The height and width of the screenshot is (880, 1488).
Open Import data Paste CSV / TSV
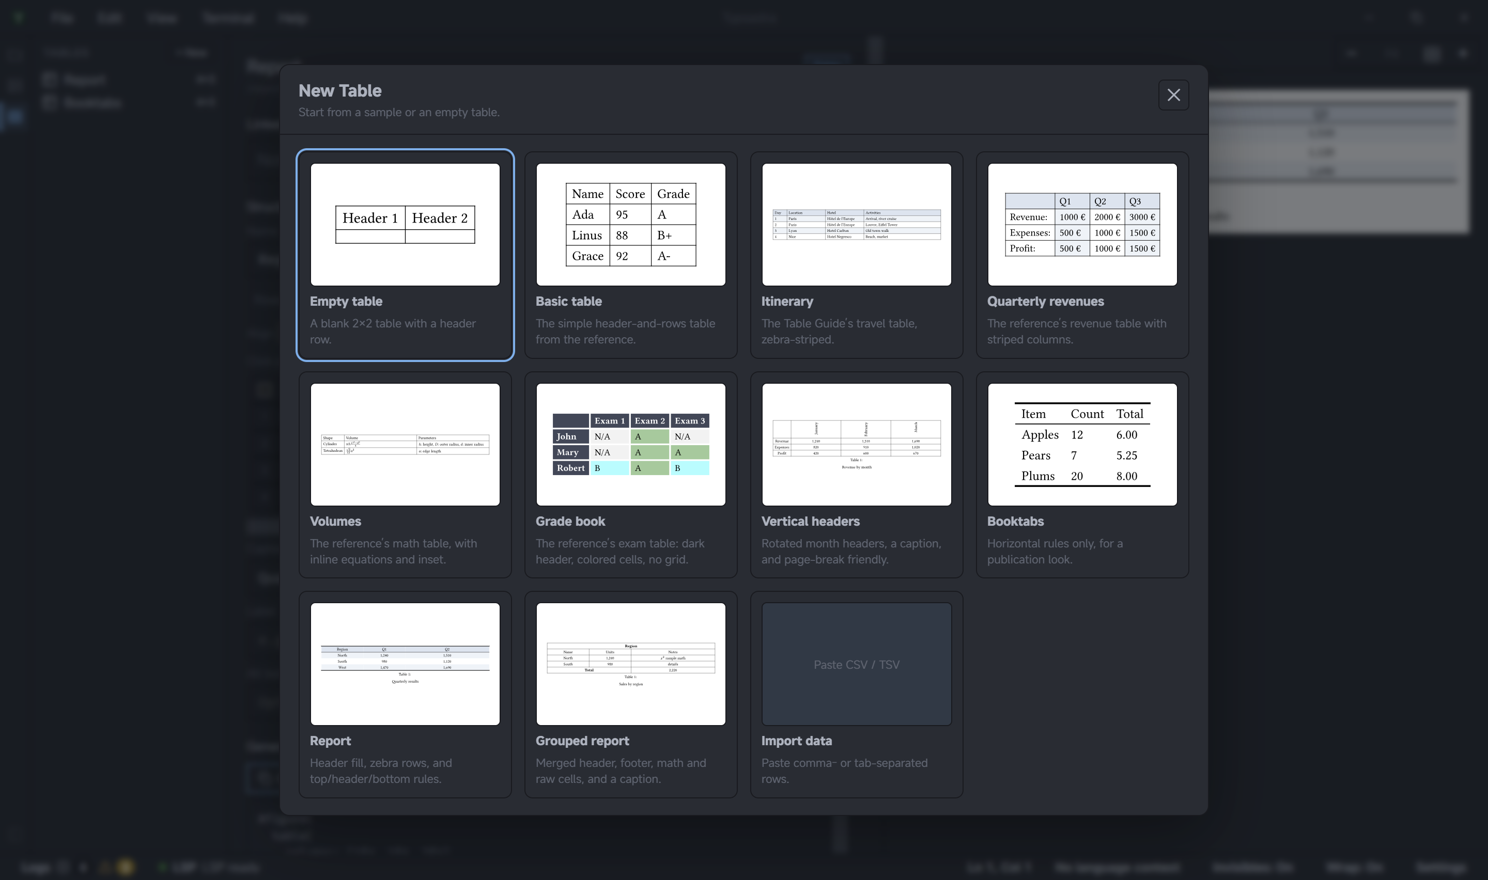(857, 695)
